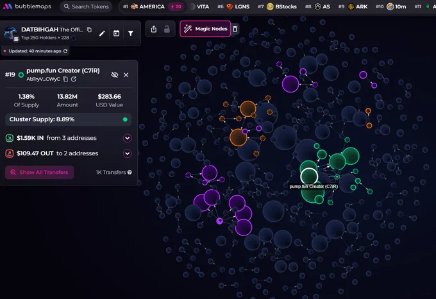Open the bubblemaps home logo
436x299 pixels.
(x=27, y=6)
